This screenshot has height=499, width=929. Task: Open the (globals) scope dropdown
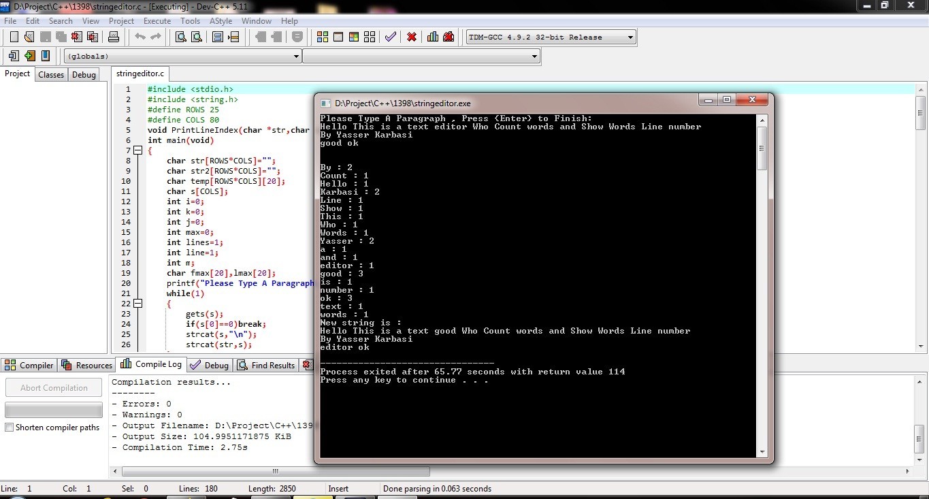[296, 57]
